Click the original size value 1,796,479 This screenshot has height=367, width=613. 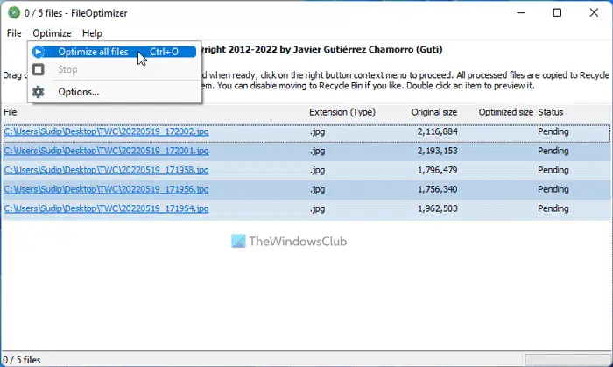438,170
